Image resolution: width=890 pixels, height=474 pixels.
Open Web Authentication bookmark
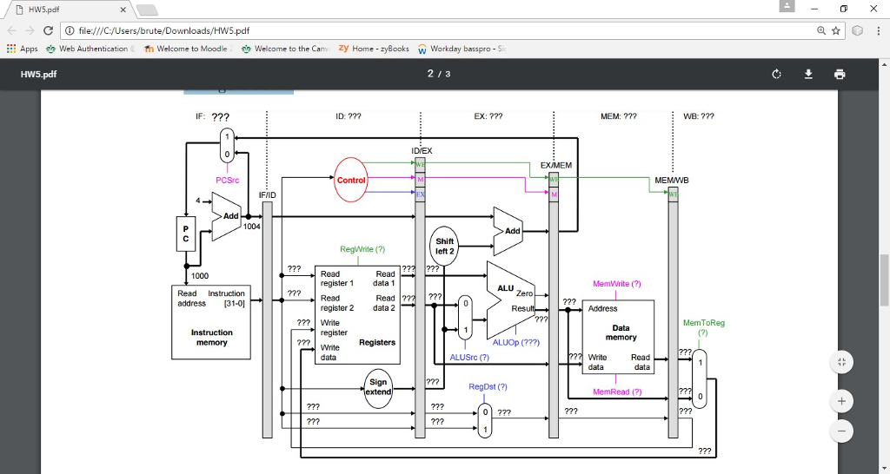(x=90, y=49)
